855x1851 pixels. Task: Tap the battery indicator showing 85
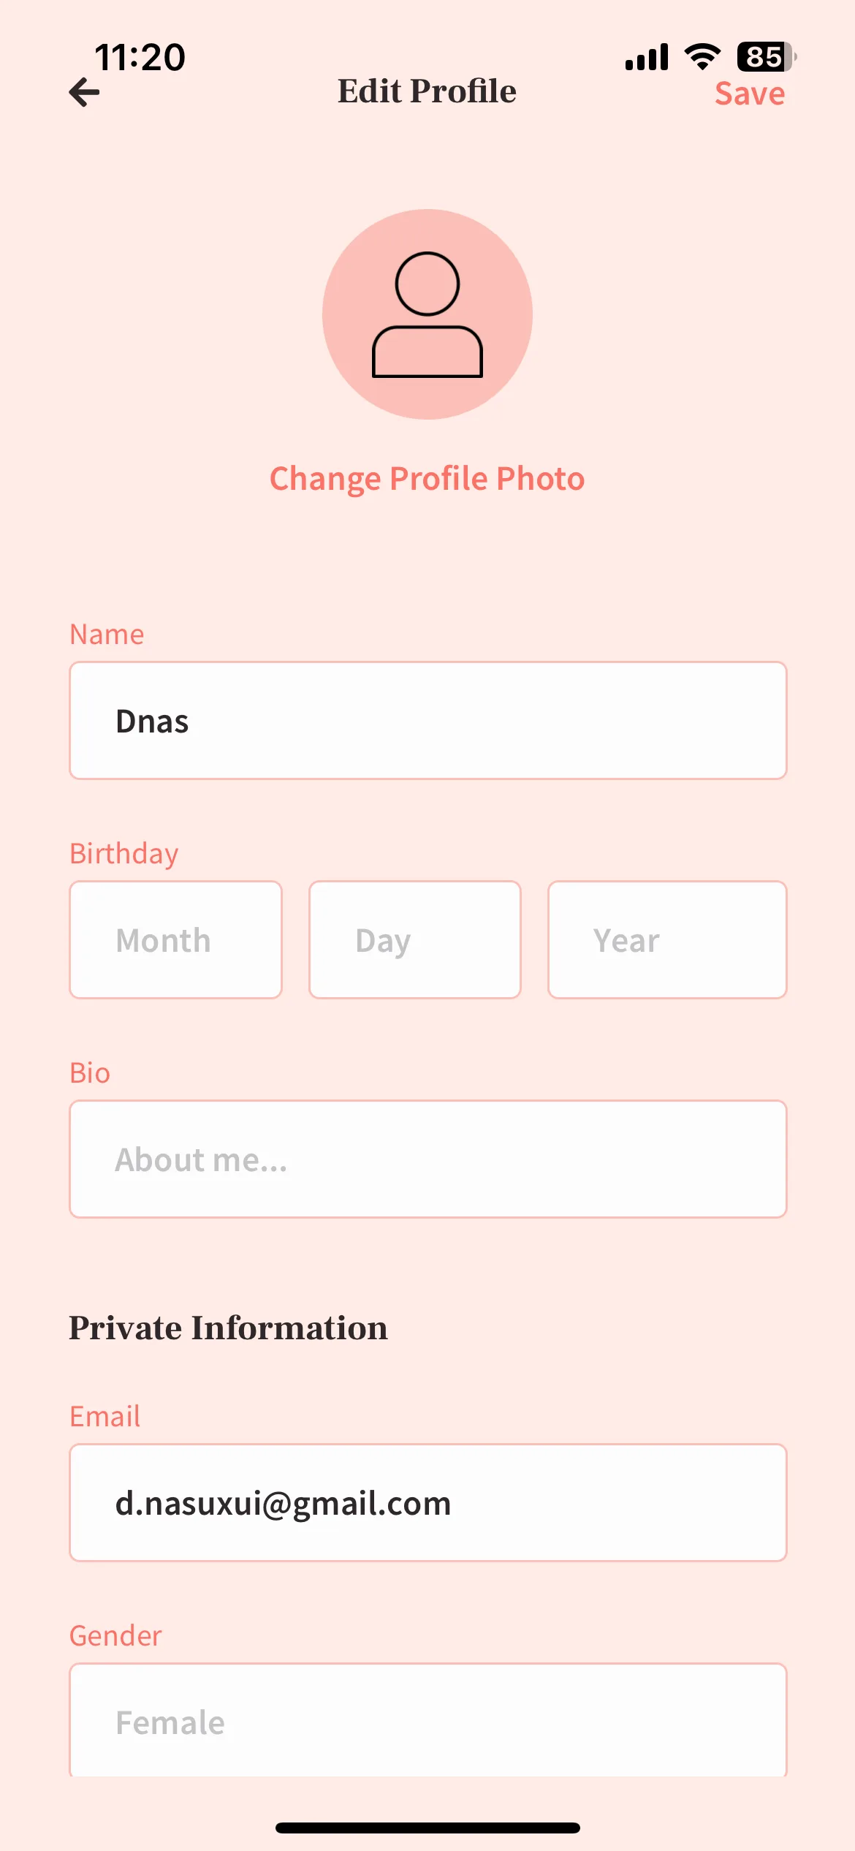coord(767,56)
